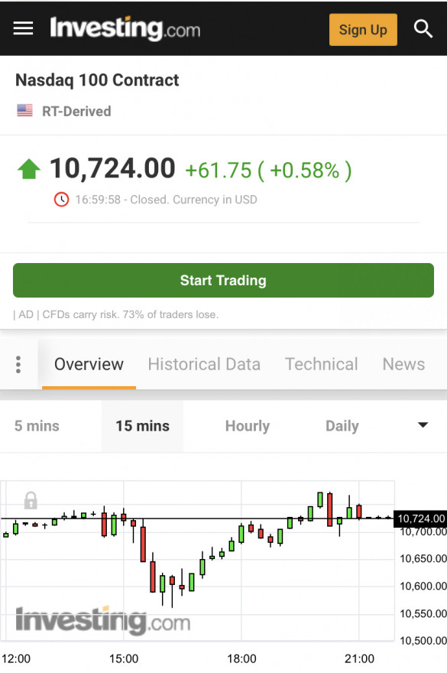Viewport: 447px width, 673px height.
Task: Click the Investing.com chart watermark
Action: click(x=103, y=620)
